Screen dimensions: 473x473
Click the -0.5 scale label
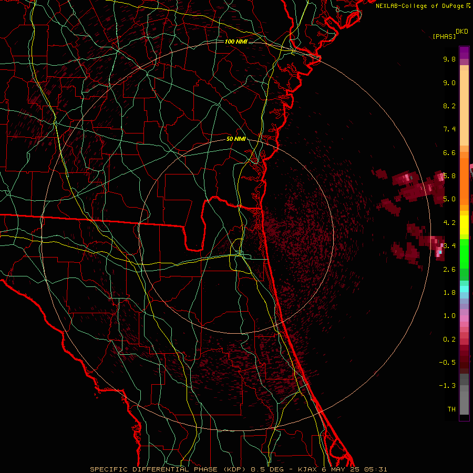(x=447, y=362)
